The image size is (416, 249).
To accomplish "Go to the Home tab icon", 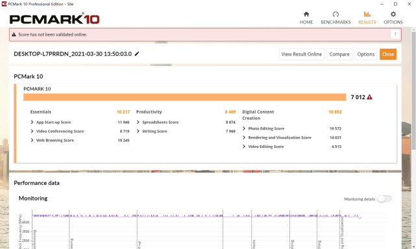I will [306, 14].
